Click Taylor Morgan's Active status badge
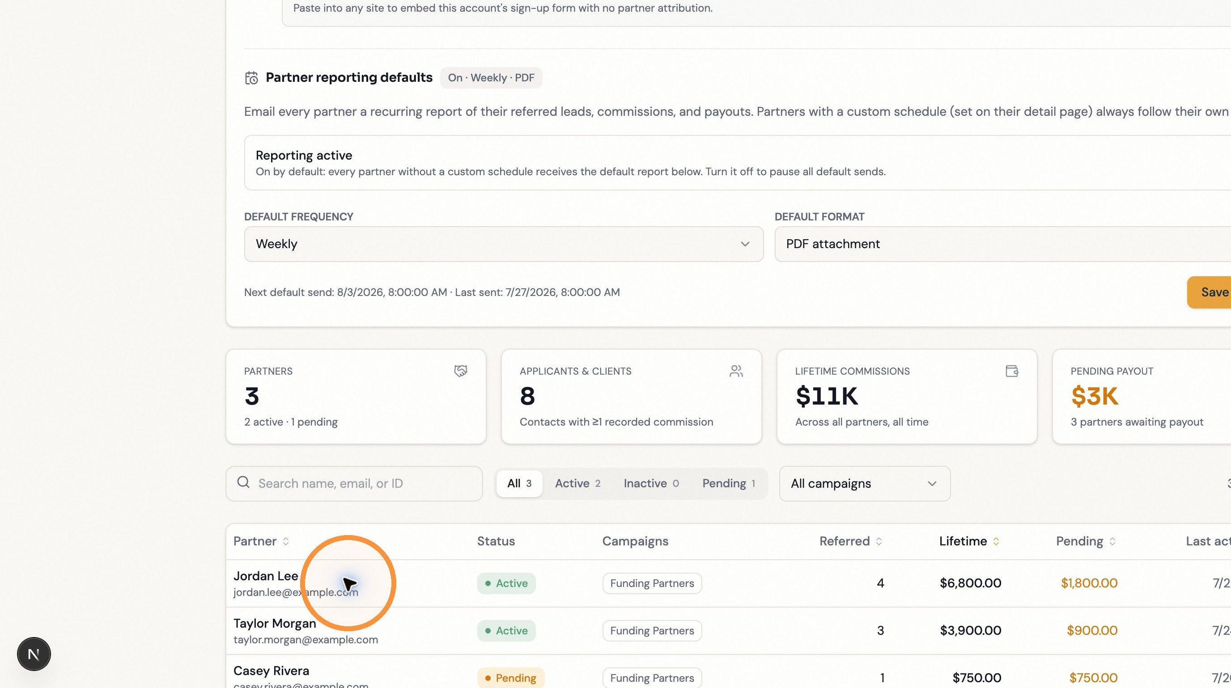 coord(506,631)
